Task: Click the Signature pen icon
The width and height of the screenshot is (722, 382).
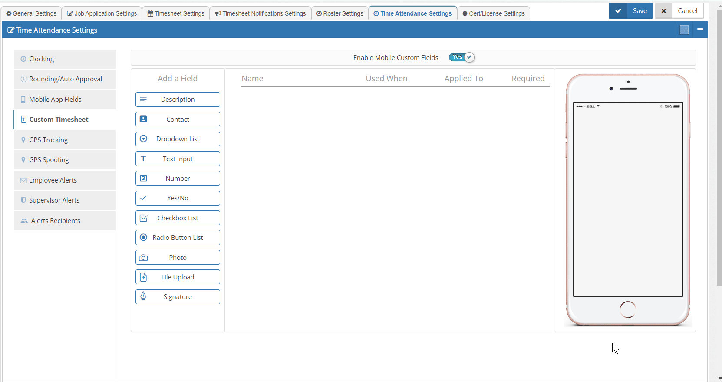Action: pos(143,296)
